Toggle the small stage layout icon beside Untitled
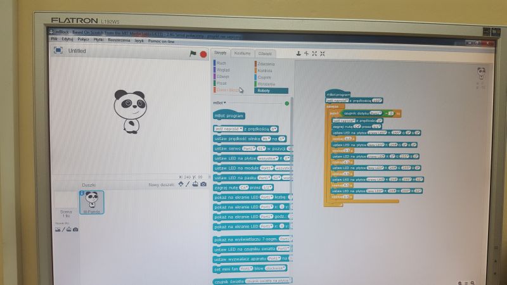507x285 pixels. click(x=58, y=51)
